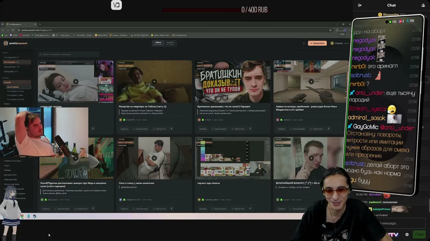Open the Гейминг category in sidebar

[7, 170]
